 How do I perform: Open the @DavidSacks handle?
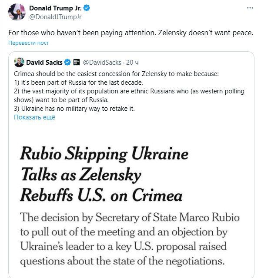102,63
